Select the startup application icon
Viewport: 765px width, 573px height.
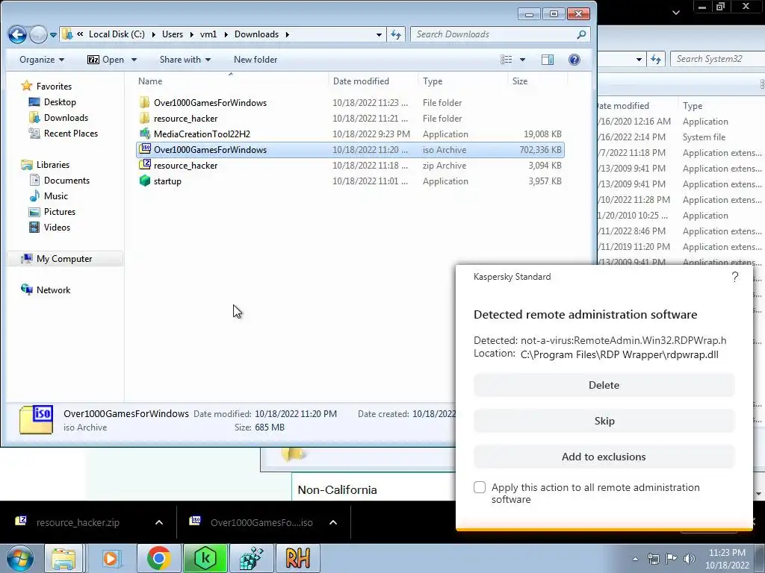pyautogui.click(x=144, y=181)
